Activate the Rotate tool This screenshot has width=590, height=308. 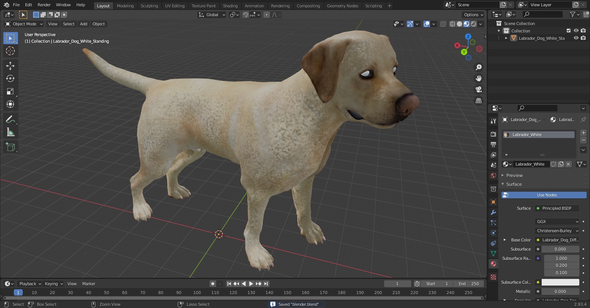pyautogui.click(x=10, y=79)
